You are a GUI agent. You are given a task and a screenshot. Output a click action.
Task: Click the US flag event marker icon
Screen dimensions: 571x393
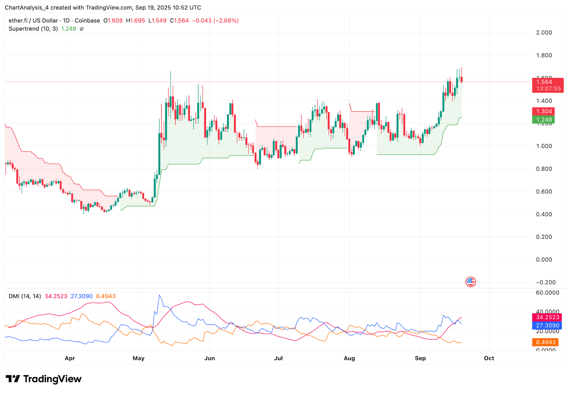point(470,282)
